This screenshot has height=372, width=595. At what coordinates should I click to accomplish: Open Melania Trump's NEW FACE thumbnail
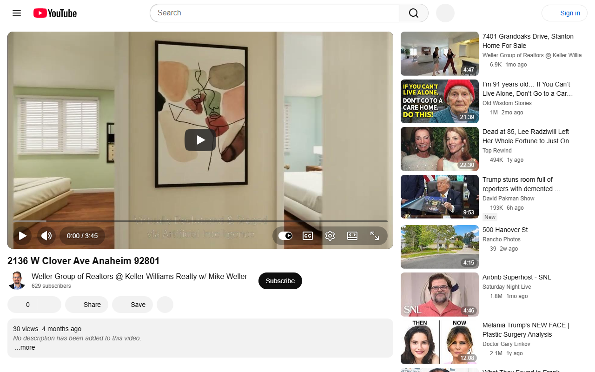tap(440, 342)
